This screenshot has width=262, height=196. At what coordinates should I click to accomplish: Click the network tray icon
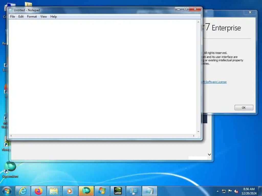[x=224, y=191]
